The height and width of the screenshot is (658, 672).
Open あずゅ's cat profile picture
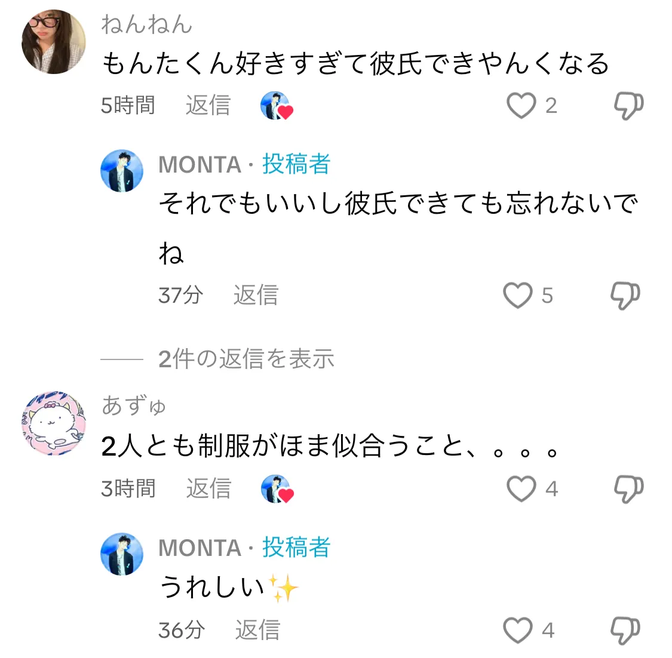tap(54, 423)
